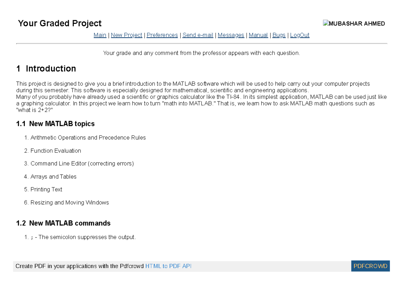Select the Printing Text list entry

pyautogui.click(x=46, y=189)
